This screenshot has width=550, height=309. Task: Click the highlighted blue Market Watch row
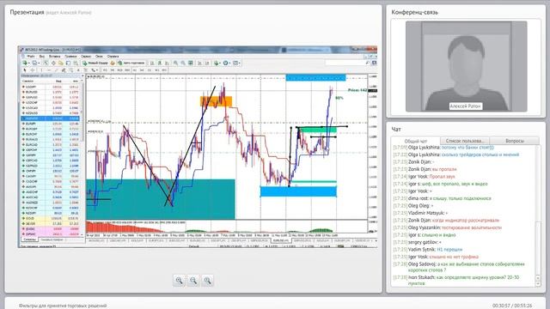(51, 118)
